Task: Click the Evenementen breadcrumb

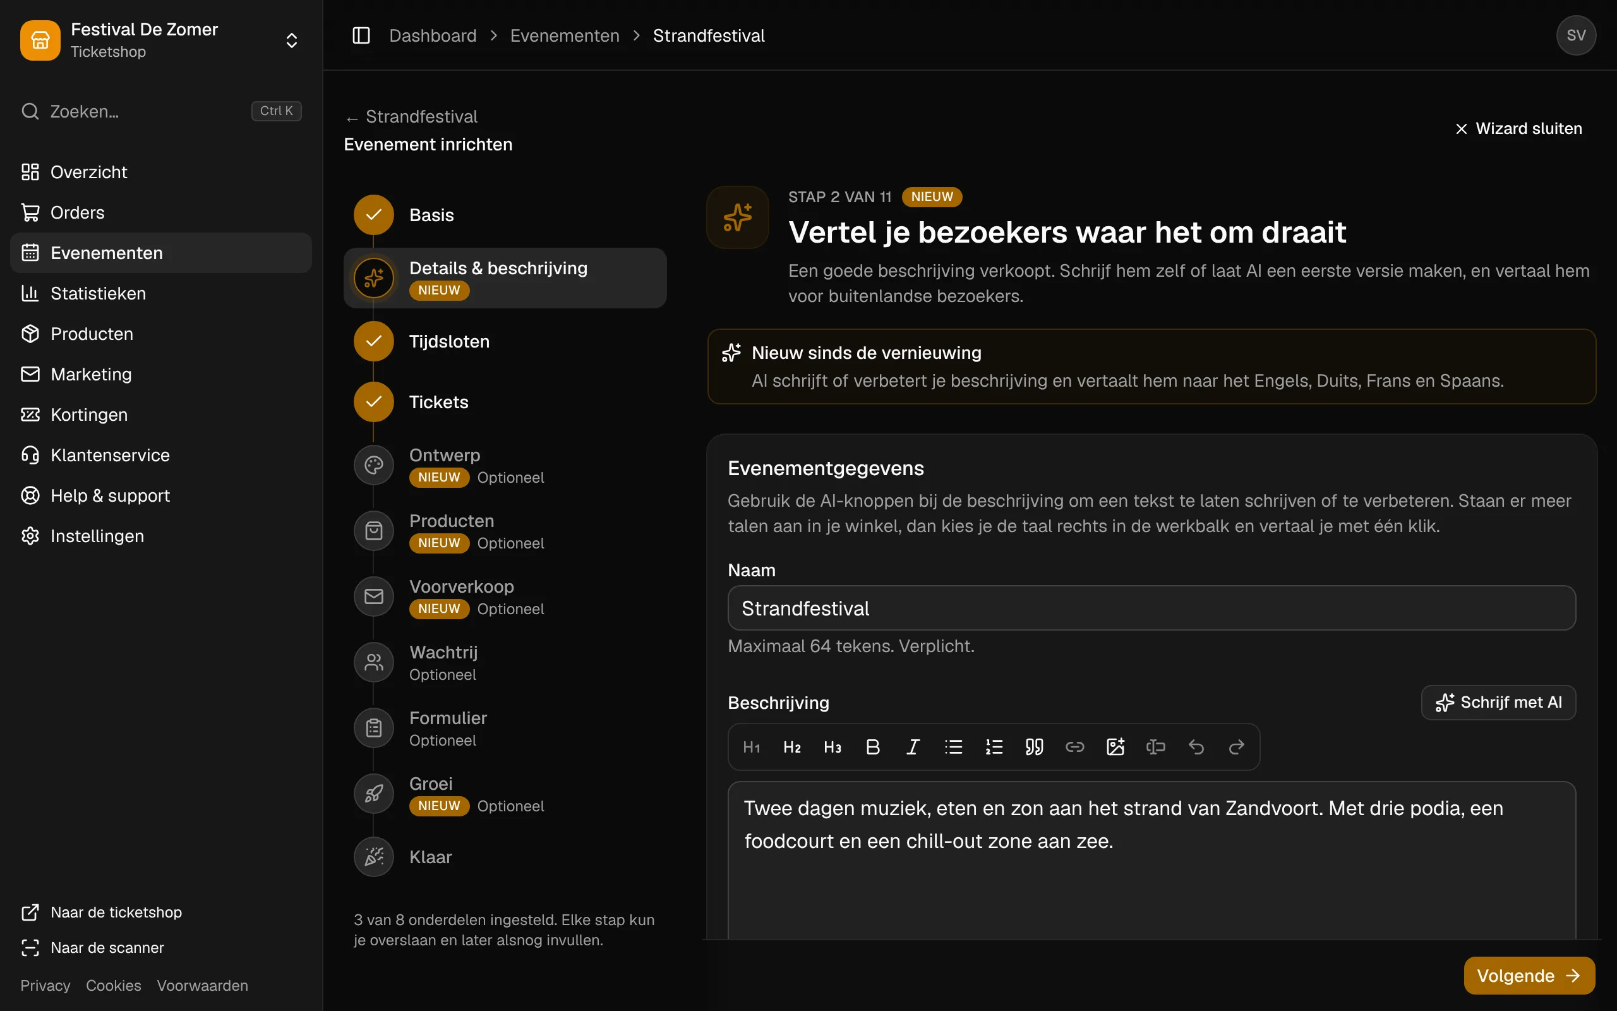Action: (565, 35)
